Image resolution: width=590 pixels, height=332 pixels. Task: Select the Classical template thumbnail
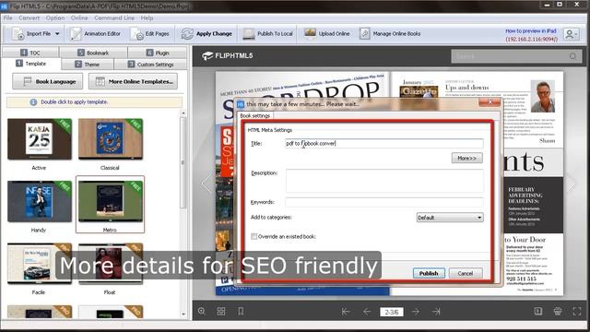coord(111,139)
